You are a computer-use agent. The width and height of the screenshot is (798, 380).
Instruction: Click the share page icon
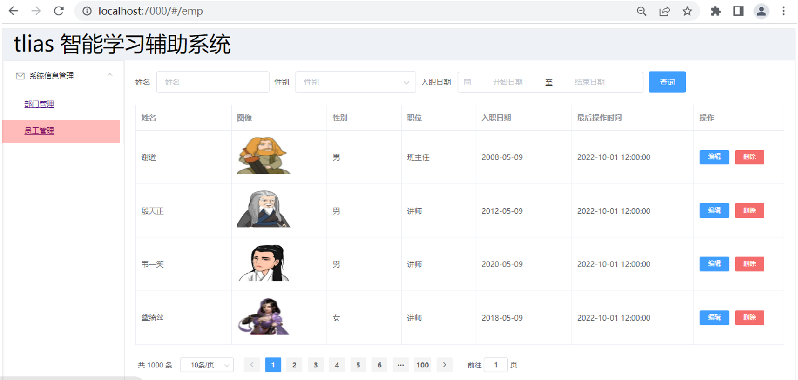coord(664,12)
